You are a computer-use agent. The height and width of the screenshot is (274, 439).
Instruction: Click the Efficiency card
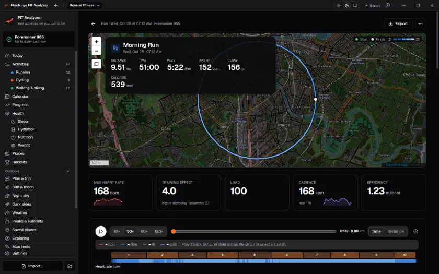point(394,193)
